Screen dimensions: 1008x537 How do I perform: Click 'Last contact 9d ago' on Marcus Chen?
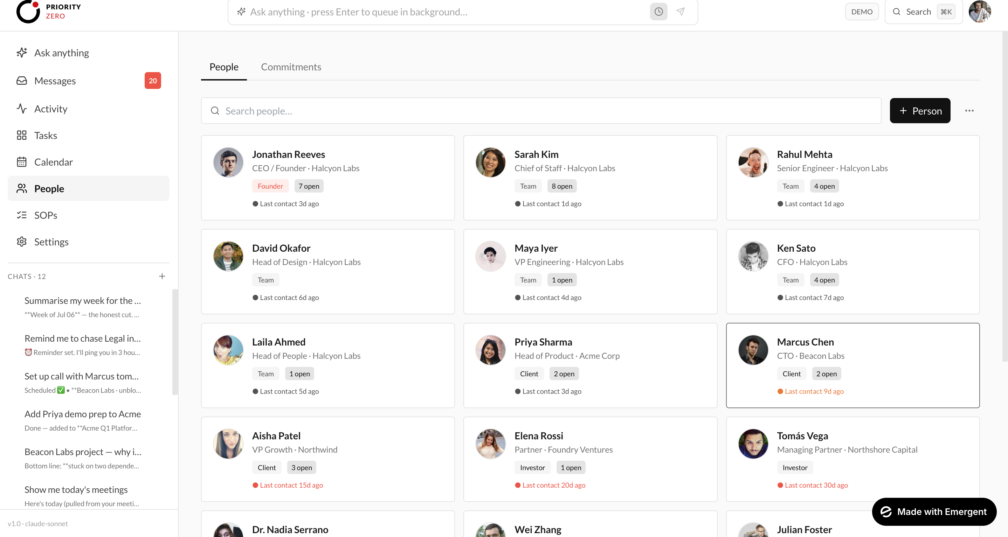click(x=810, y=391)
